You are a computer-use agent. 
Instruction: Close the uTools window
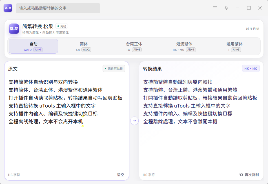pyautogui.click(x=260, y=8)
